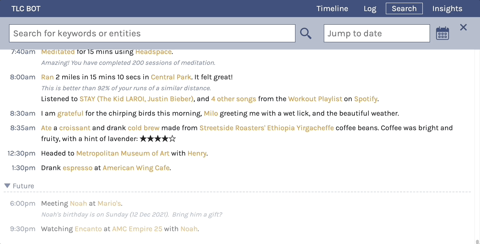Open STAY (The Kid LAROI, Justin Bieber) link

[136, 99]
